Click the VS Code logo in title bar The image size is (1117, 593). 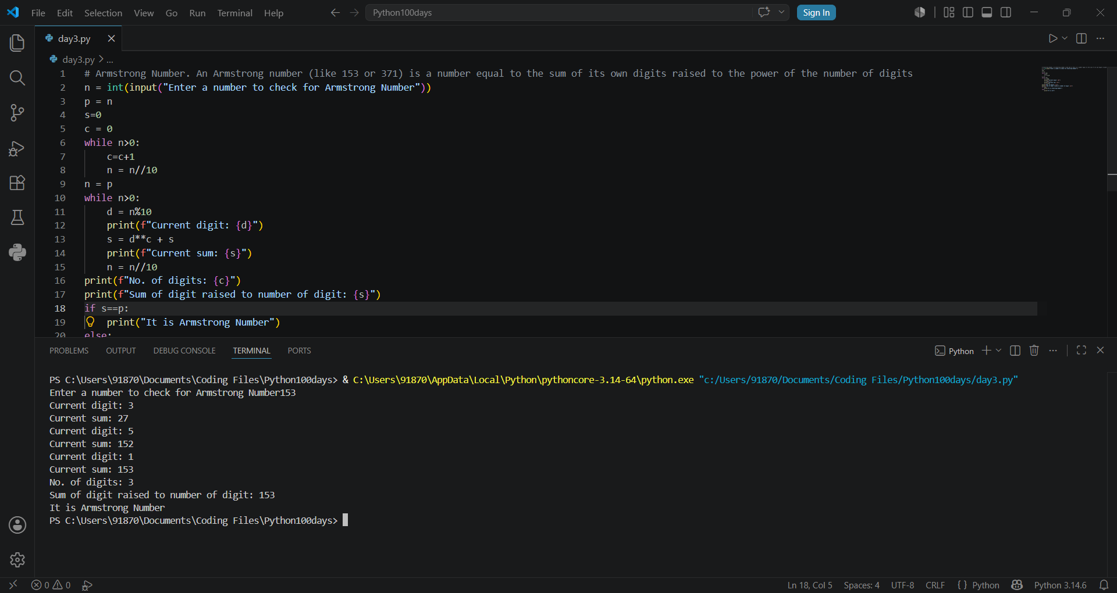[x=13, y=12]
